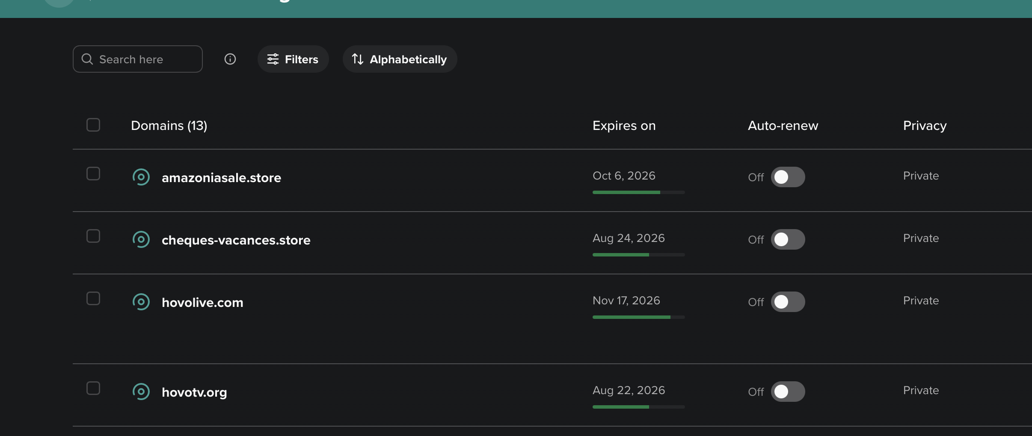This screenshot has width=1032, height=436.
Task: Click the info circle icon beside search
Action: pos(230,59)
